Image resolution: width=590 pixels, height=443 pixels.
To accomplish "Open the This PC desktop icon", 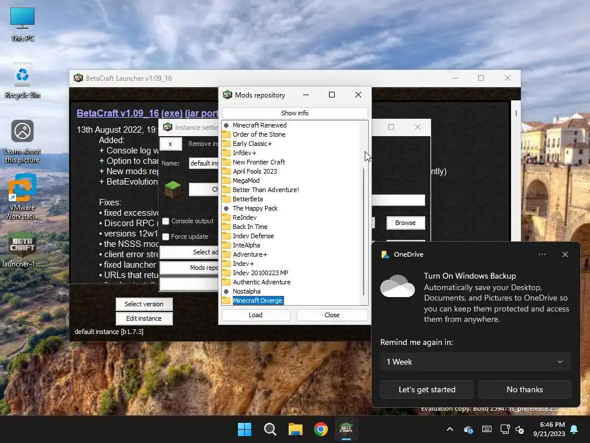I will [22, 24].
